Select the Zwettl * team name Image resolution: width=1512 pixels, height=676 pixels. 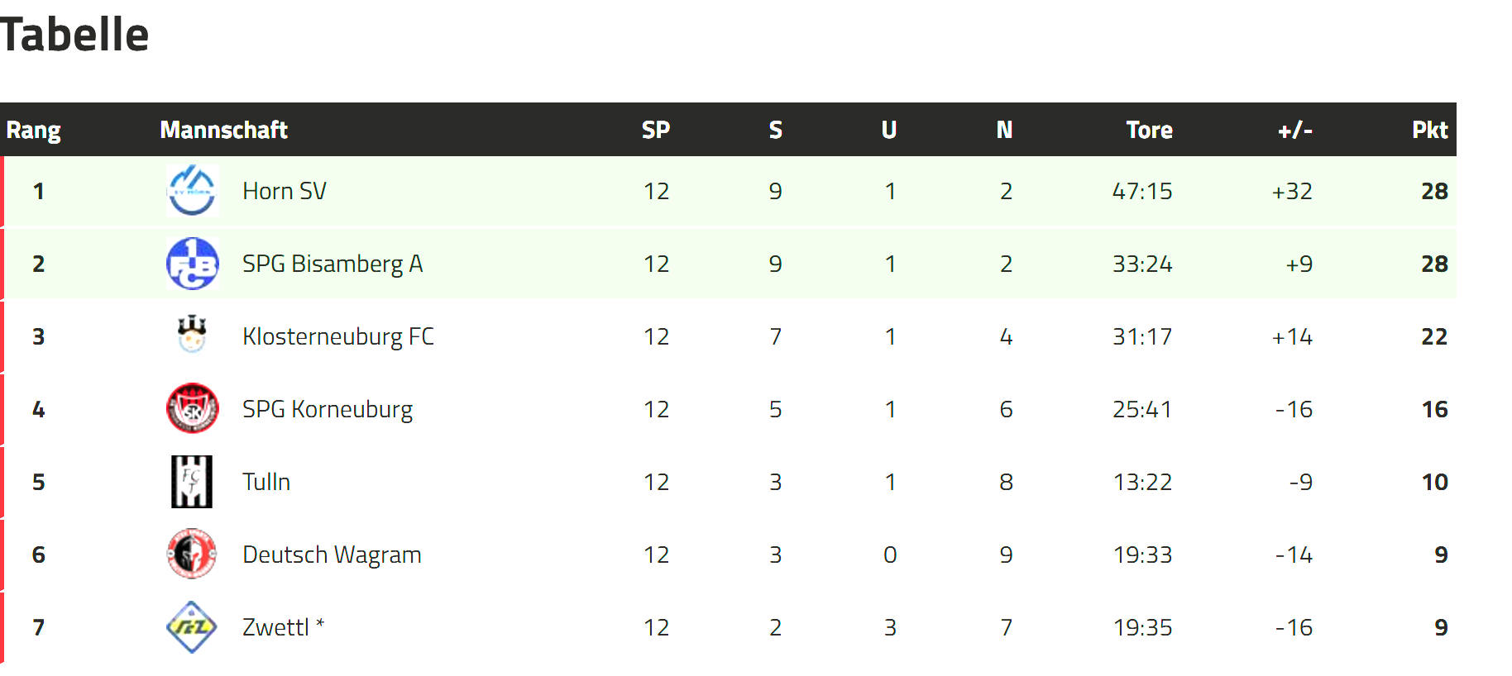pyautogui.click(x=284, y=627)
